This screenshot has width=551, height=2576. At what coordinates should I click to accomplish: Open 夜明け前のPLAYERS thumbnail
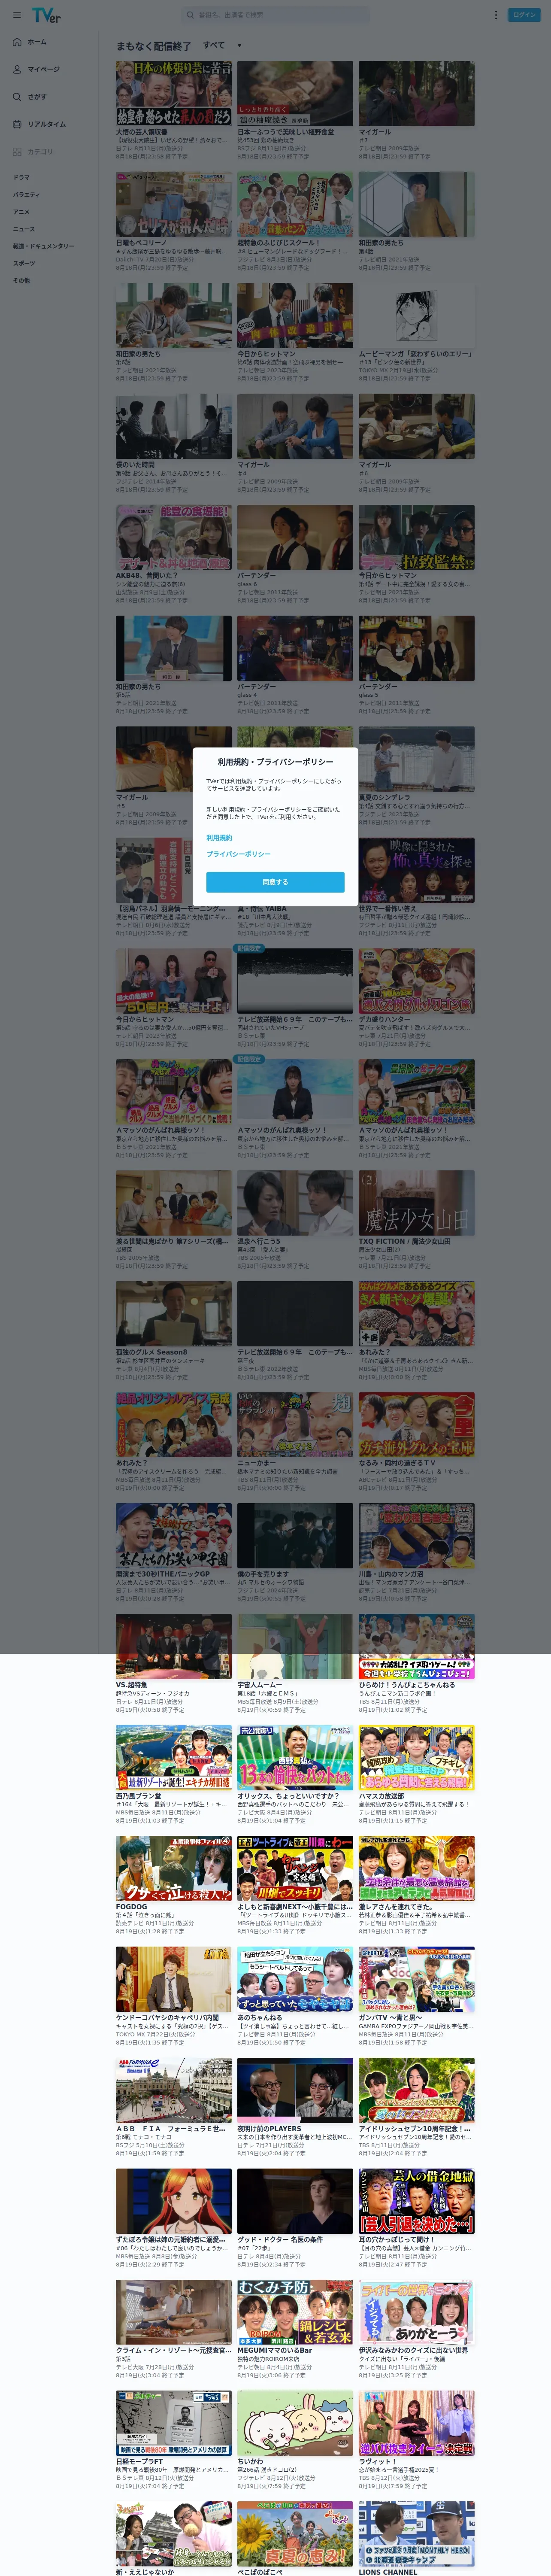[295, 2091]
